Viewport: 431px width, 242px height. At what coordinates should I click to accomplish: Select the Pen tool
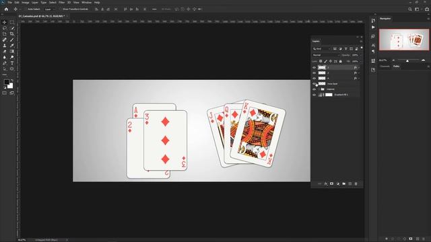click(5, 63)
